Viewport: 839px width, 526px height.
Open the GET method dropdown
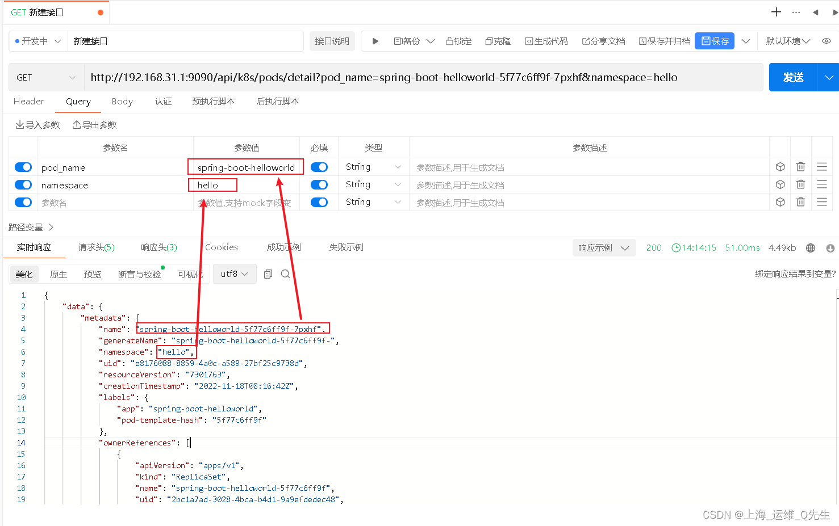point(46,77)
